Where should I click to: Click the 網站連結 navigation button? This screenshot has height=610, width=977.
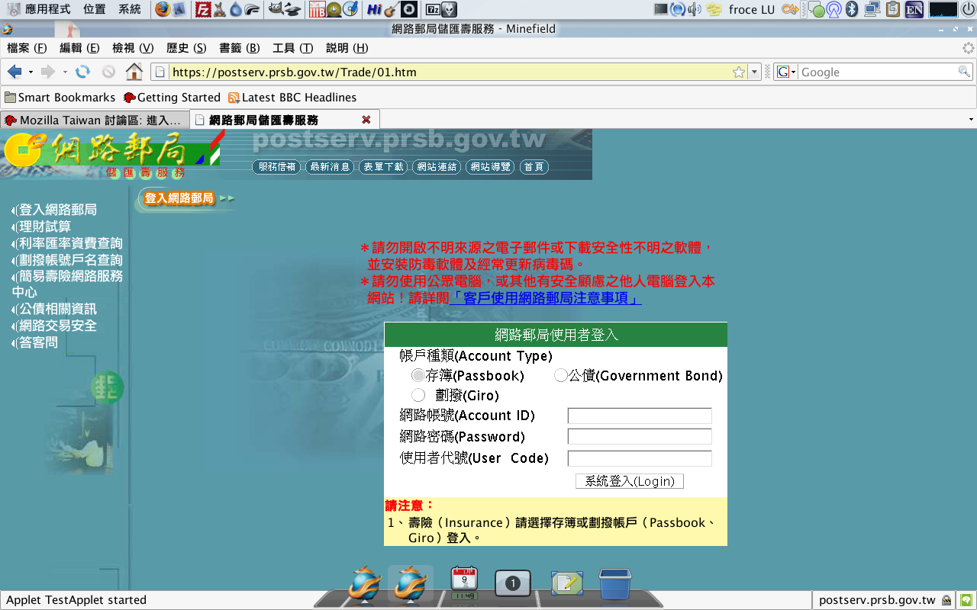[x=437, y=167]
